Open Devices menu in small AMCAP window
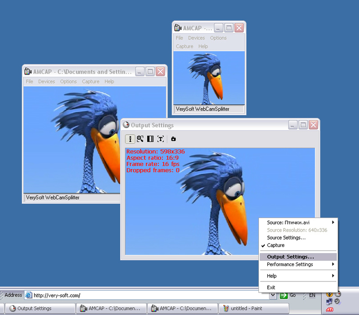Screen dimensions: 359x315 coord(197,38)
